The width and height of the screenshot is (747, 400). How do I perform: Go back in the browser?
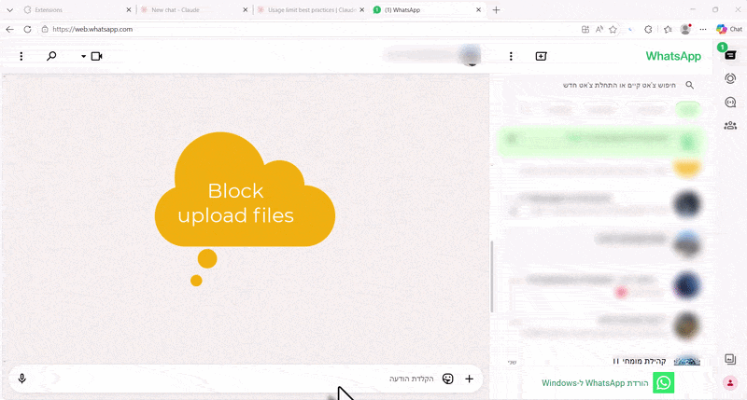10,30
